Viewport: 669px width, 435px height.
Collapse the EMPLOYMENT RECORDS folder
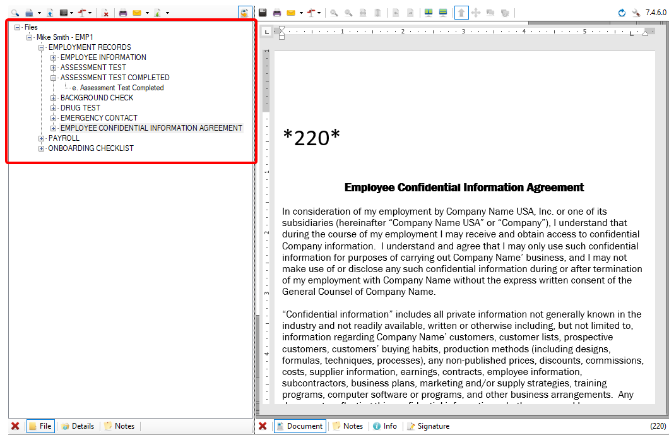click(42, 47)
